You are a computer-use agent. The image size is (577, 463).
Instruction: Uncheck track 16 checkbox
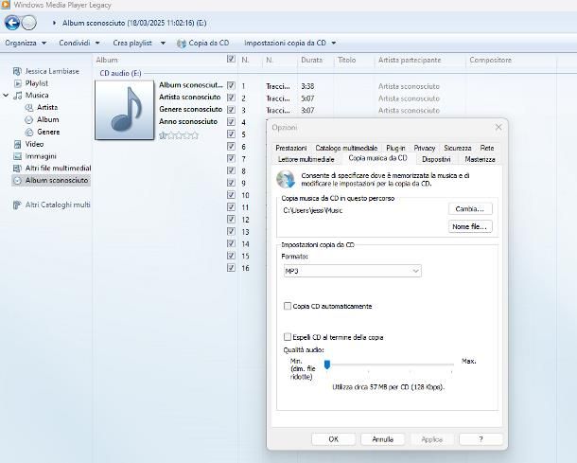(x=231, y=268)
